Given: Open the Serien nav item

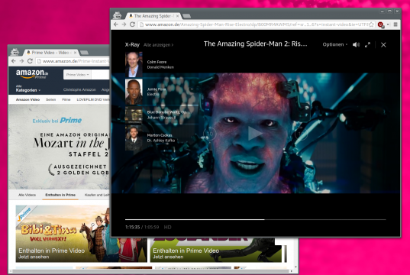Looking at the screenshot, I should point(50,100).
